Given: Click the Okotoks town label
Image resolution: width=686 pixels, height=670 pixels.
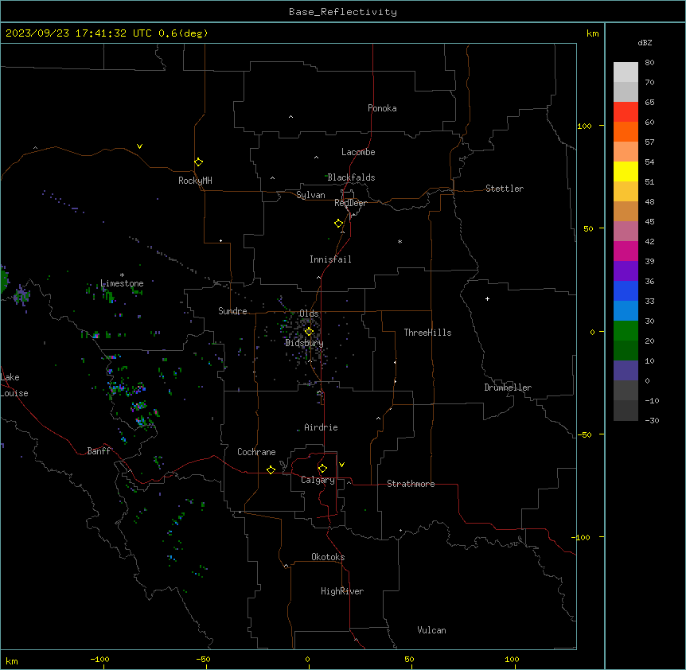Looking at the screenshot, I should (328, 557).
